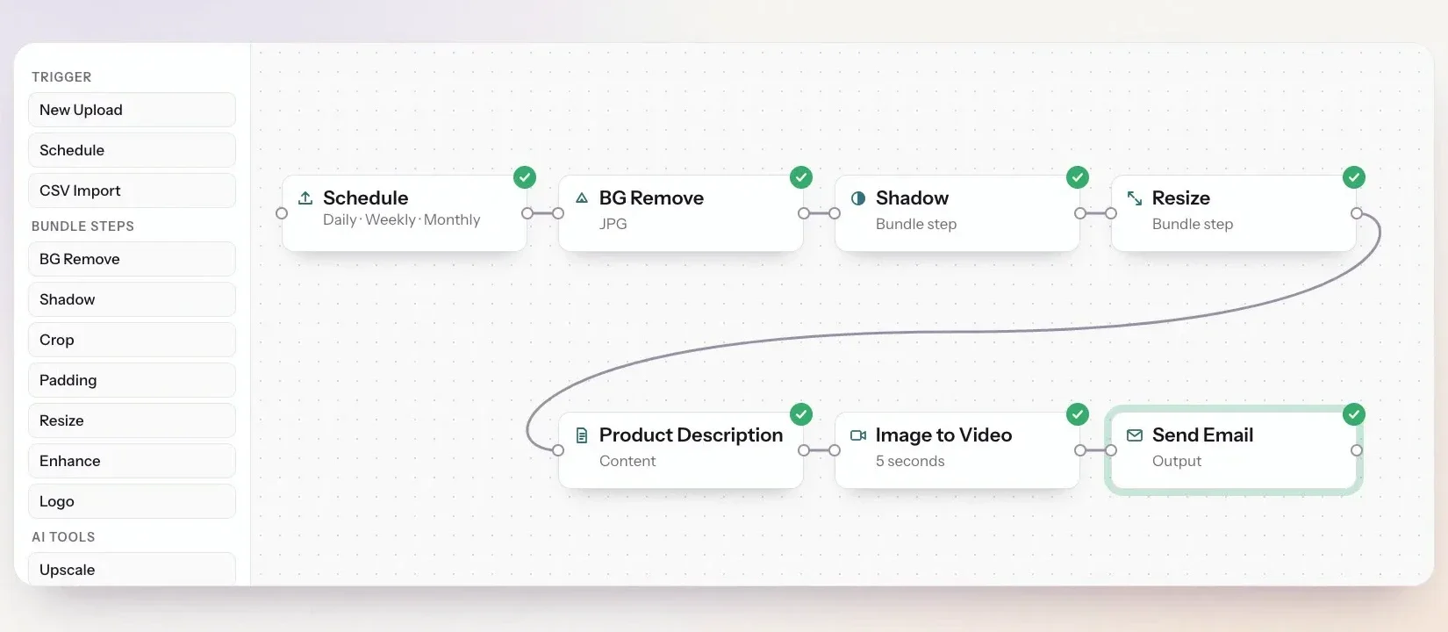Choose the Schedule trigger in the sidebar
The image size is (1448, 632).
[x=132, y=150]
